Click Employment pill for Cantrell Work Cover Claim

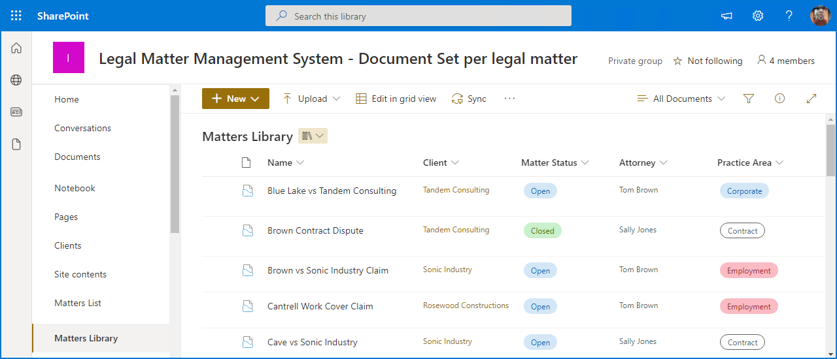point(749,306)
